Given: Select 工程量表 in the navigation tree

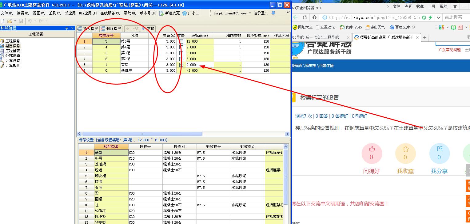Looking at the screenshot, I should [x=13, y=51].
